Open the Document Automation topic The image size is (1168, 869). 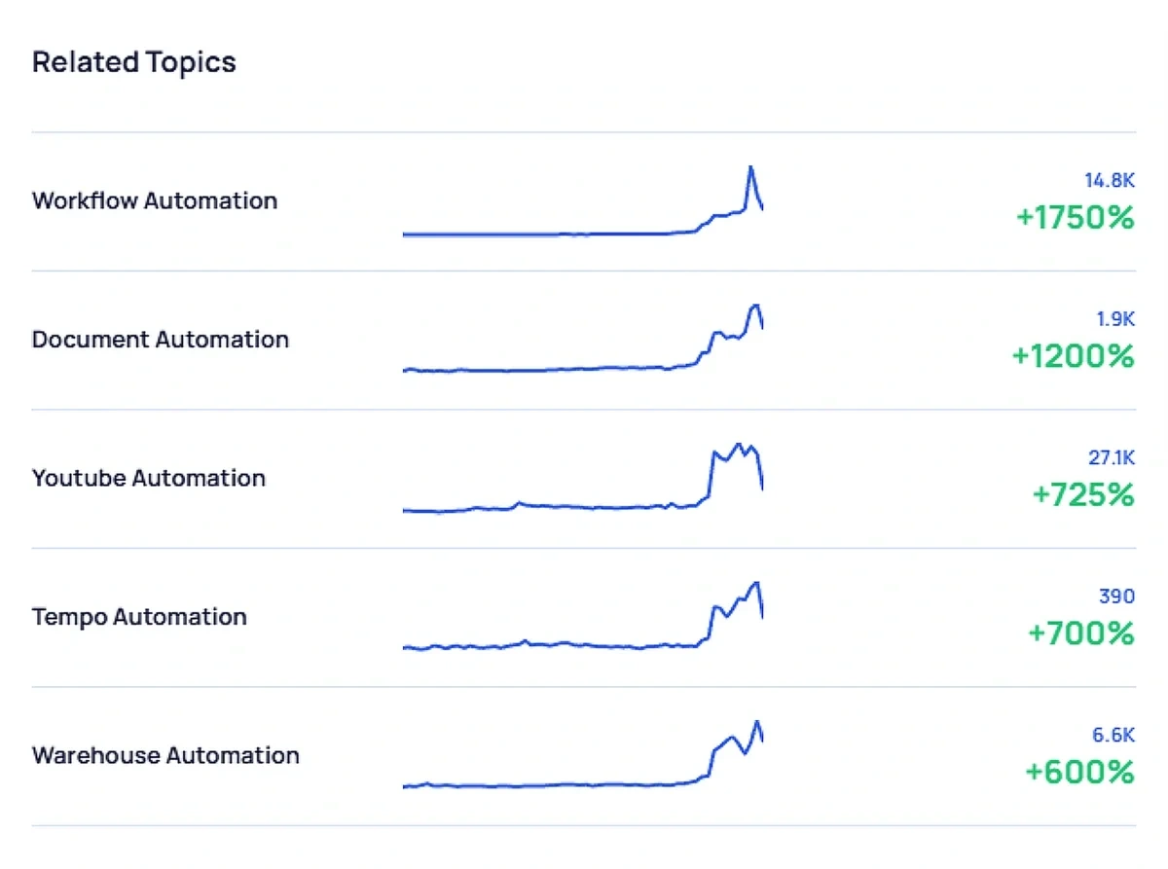coord(161,340)
